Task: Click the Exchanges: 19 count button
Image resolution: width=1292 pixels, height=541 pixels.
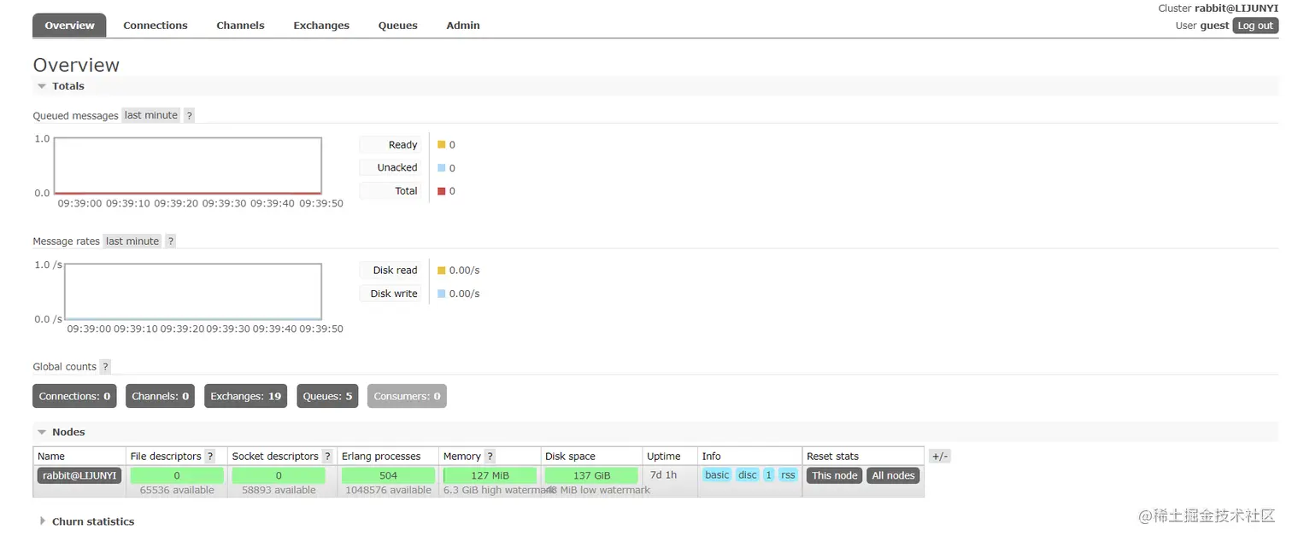Action: [x=245, y=396]
